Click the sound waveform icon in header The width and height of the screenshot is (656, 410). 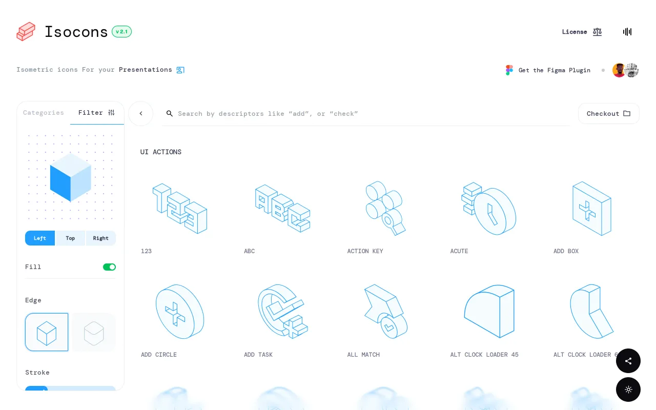tap(627, 32)
